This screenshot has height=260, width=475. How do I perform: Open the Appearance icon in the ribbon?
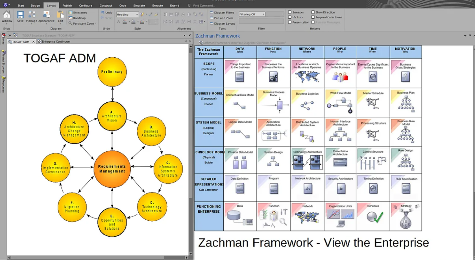(46, 14)
